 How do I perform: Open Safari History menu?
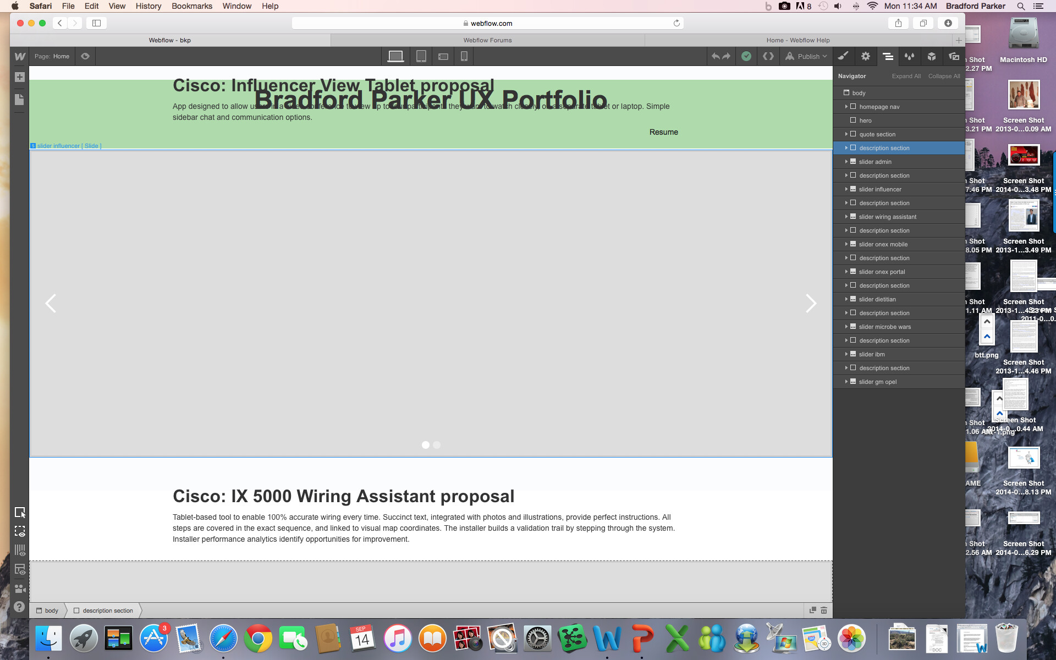(x=148, y=6)
